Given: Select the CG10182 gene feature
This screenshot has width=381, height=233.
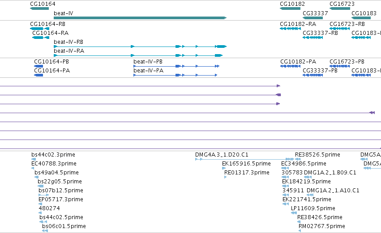Looking at the screenshot, I should tap(290, 8).
